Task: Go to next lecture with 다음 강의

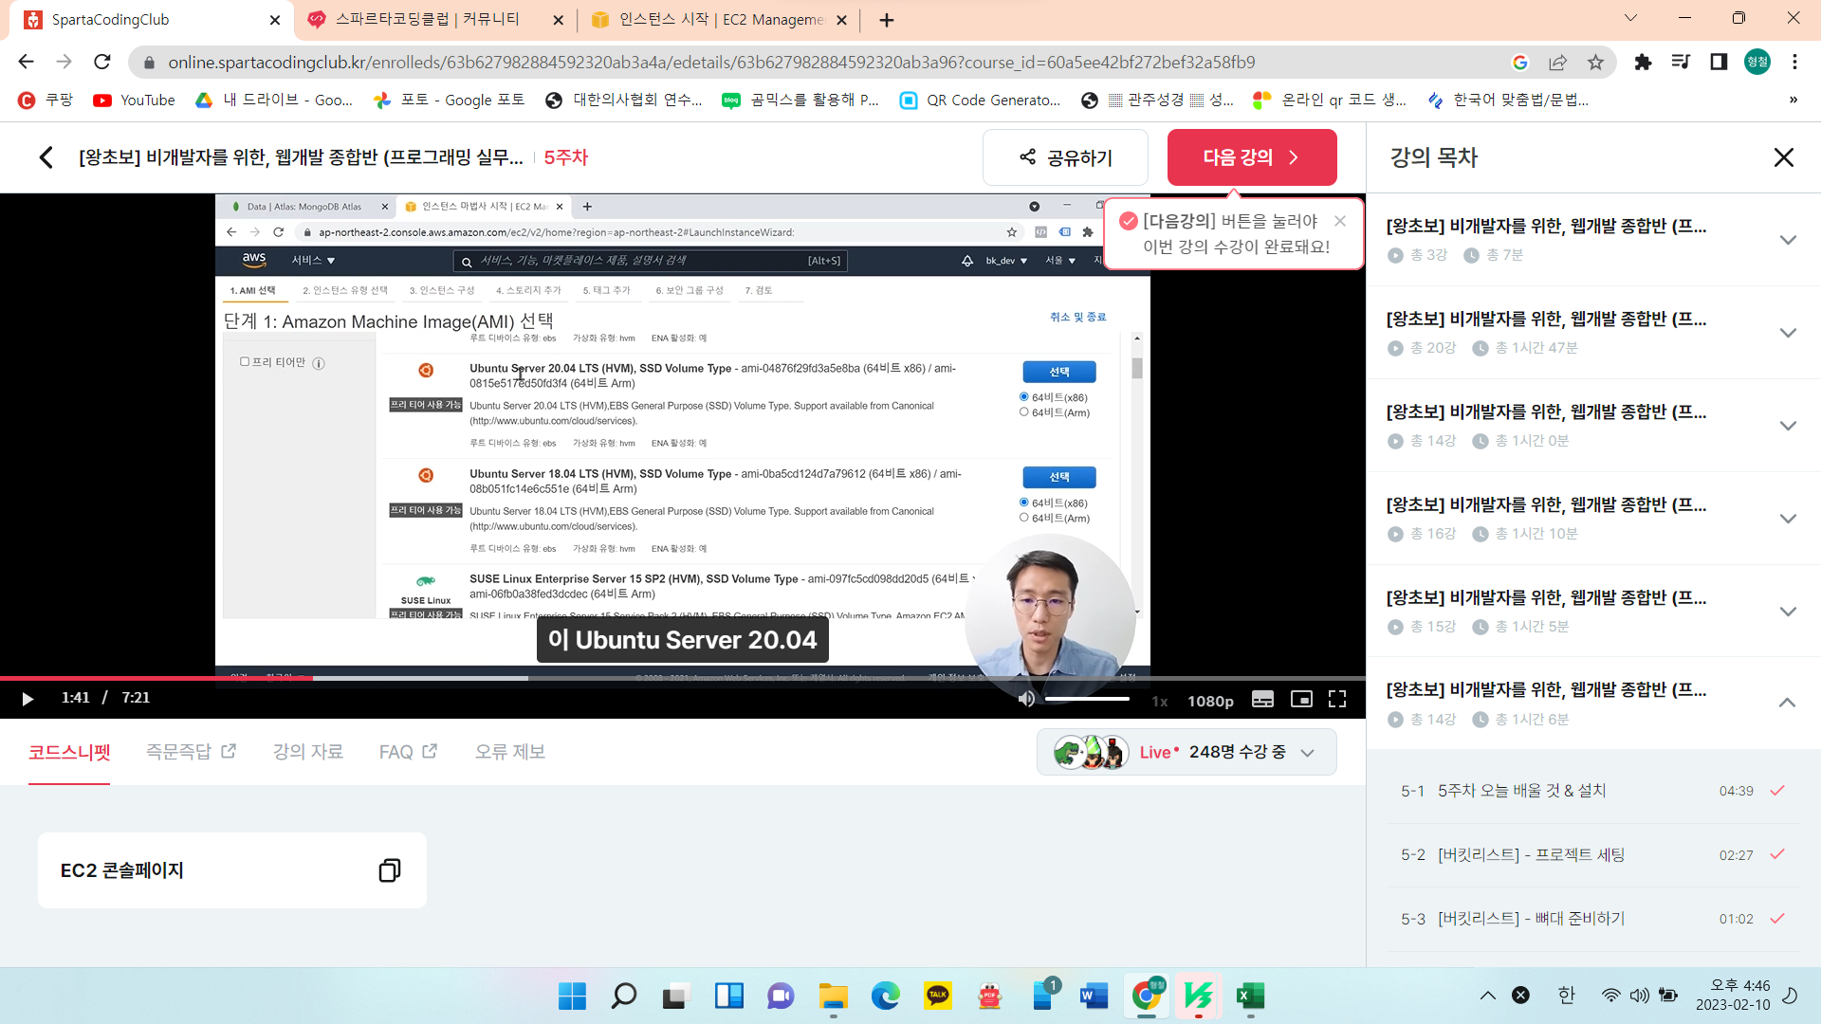Action: click(1252, 157)
